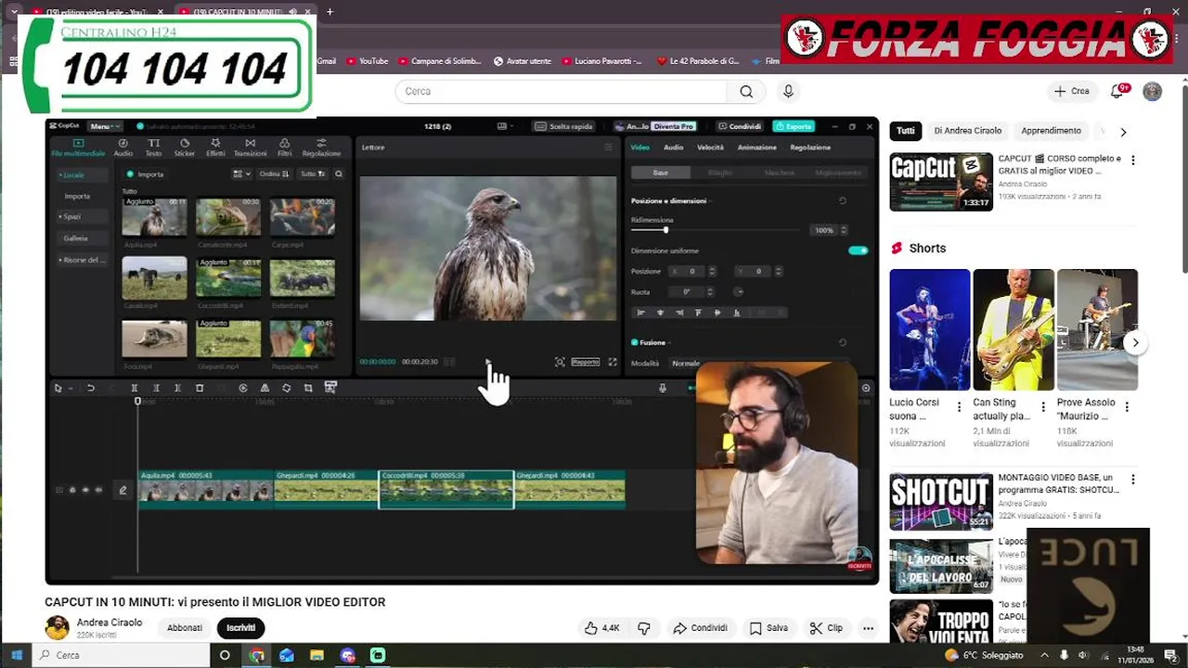Click the timeline playhead marker at start
Image resolution: width=1188 pixels, height=668 pixels.
point(138,401)
